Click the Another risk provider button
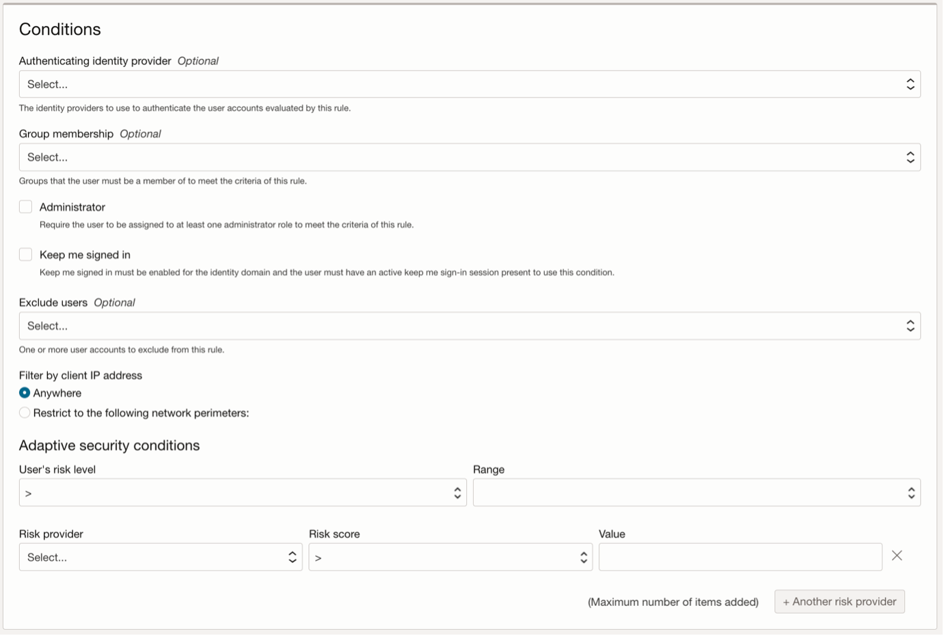Image resolution: width=946 pixels, height=636 pixels. point(839,601)
